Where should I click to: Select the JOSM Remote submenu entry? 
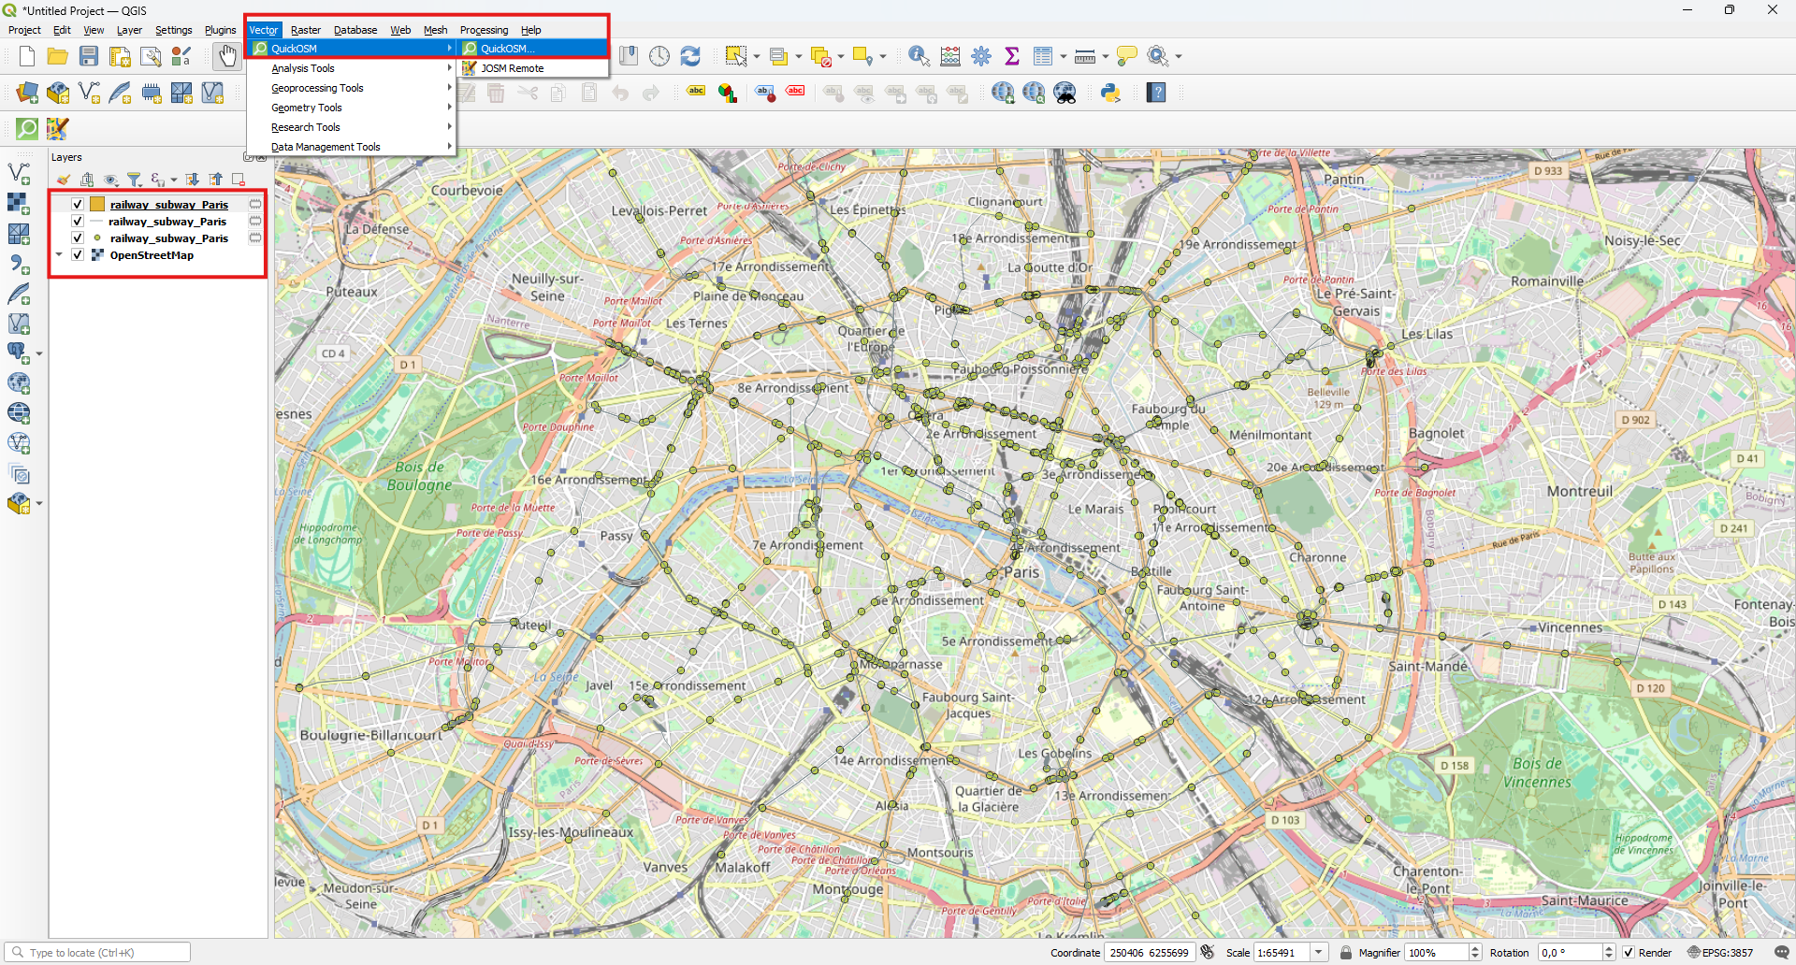coord(533,68)
